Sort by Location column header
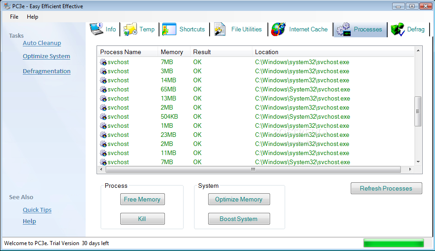 pyautogui.click(x=333, y=52)
